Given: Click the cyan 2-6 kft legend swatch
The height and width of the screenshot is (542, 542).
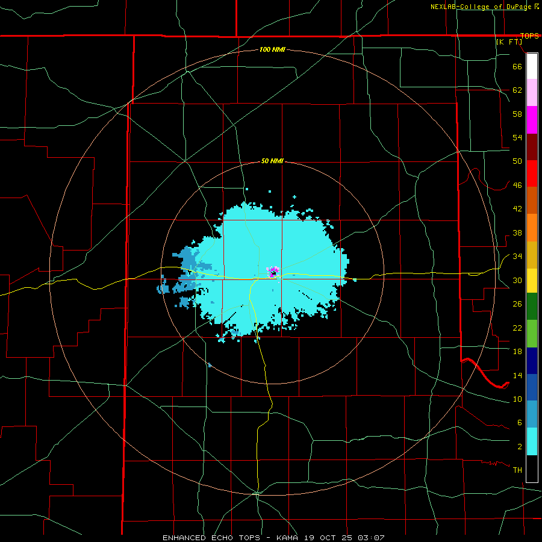Looking at the screenshot, I should tap(532, 441).
